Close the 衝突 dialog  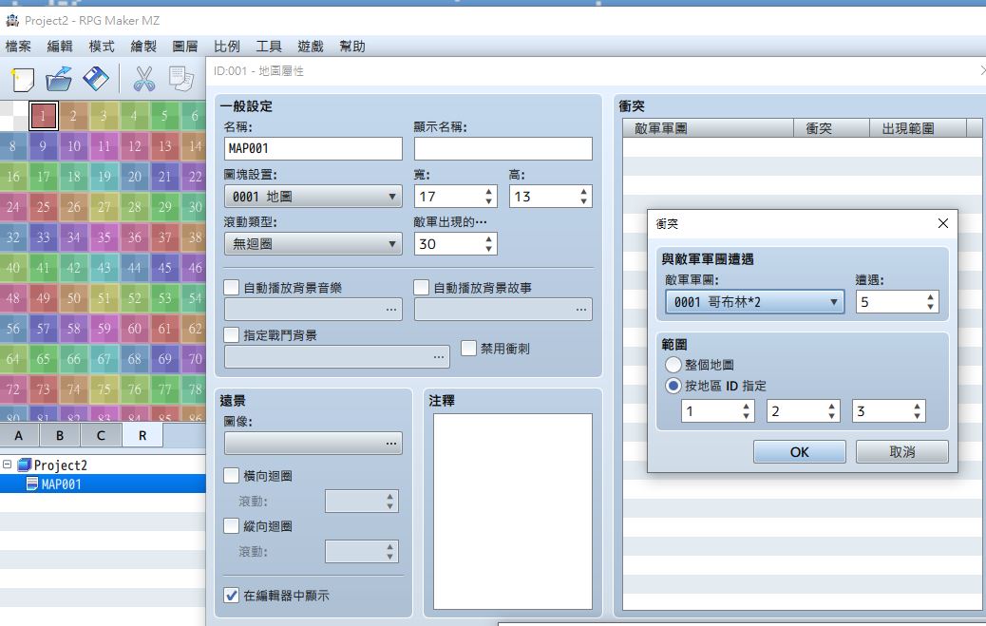[x=942, y=223]
